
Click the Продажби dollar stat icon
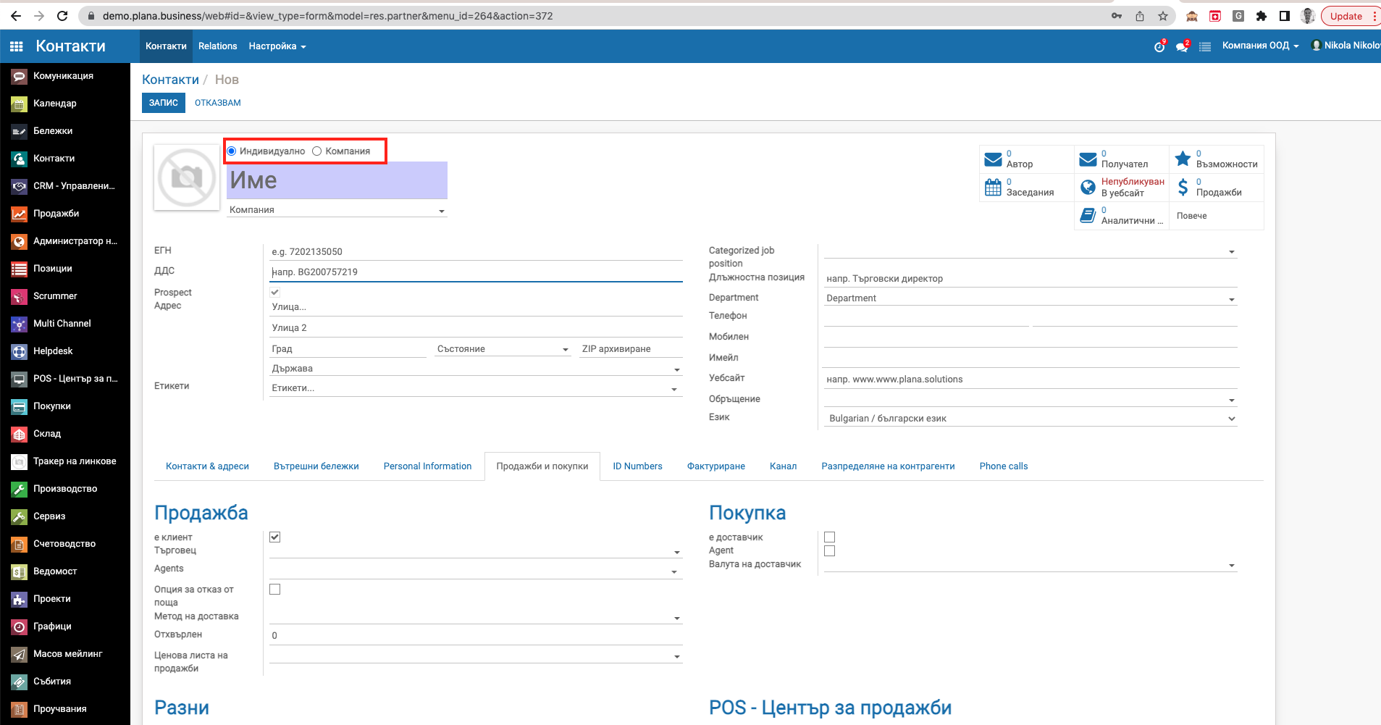pyautogui.click(x=1183, y=187)
